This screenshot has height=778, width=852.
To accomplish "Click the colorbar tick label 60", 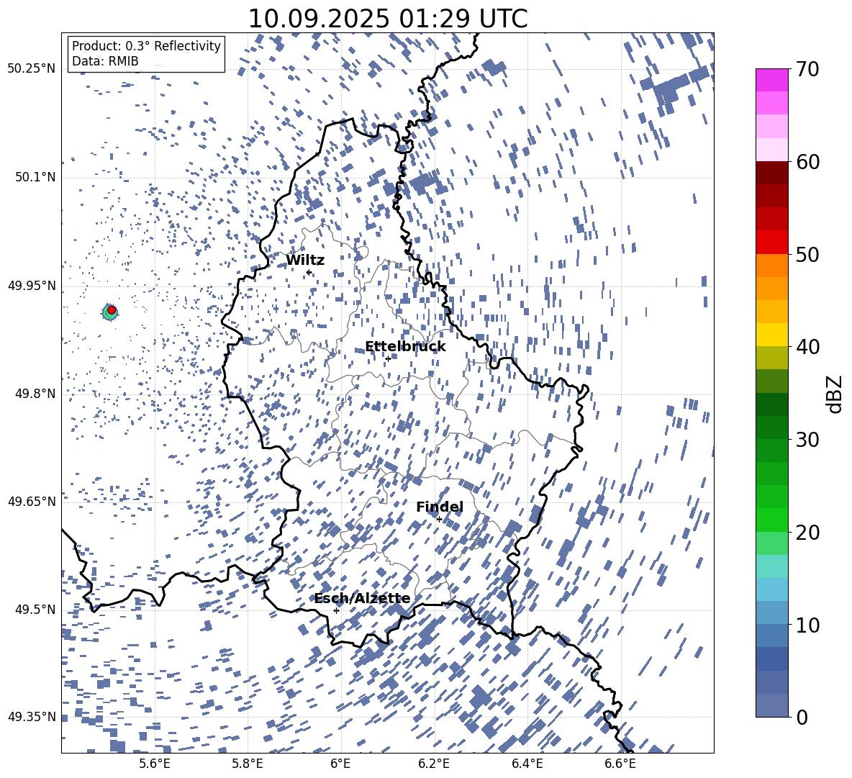I will coord(807,162).
